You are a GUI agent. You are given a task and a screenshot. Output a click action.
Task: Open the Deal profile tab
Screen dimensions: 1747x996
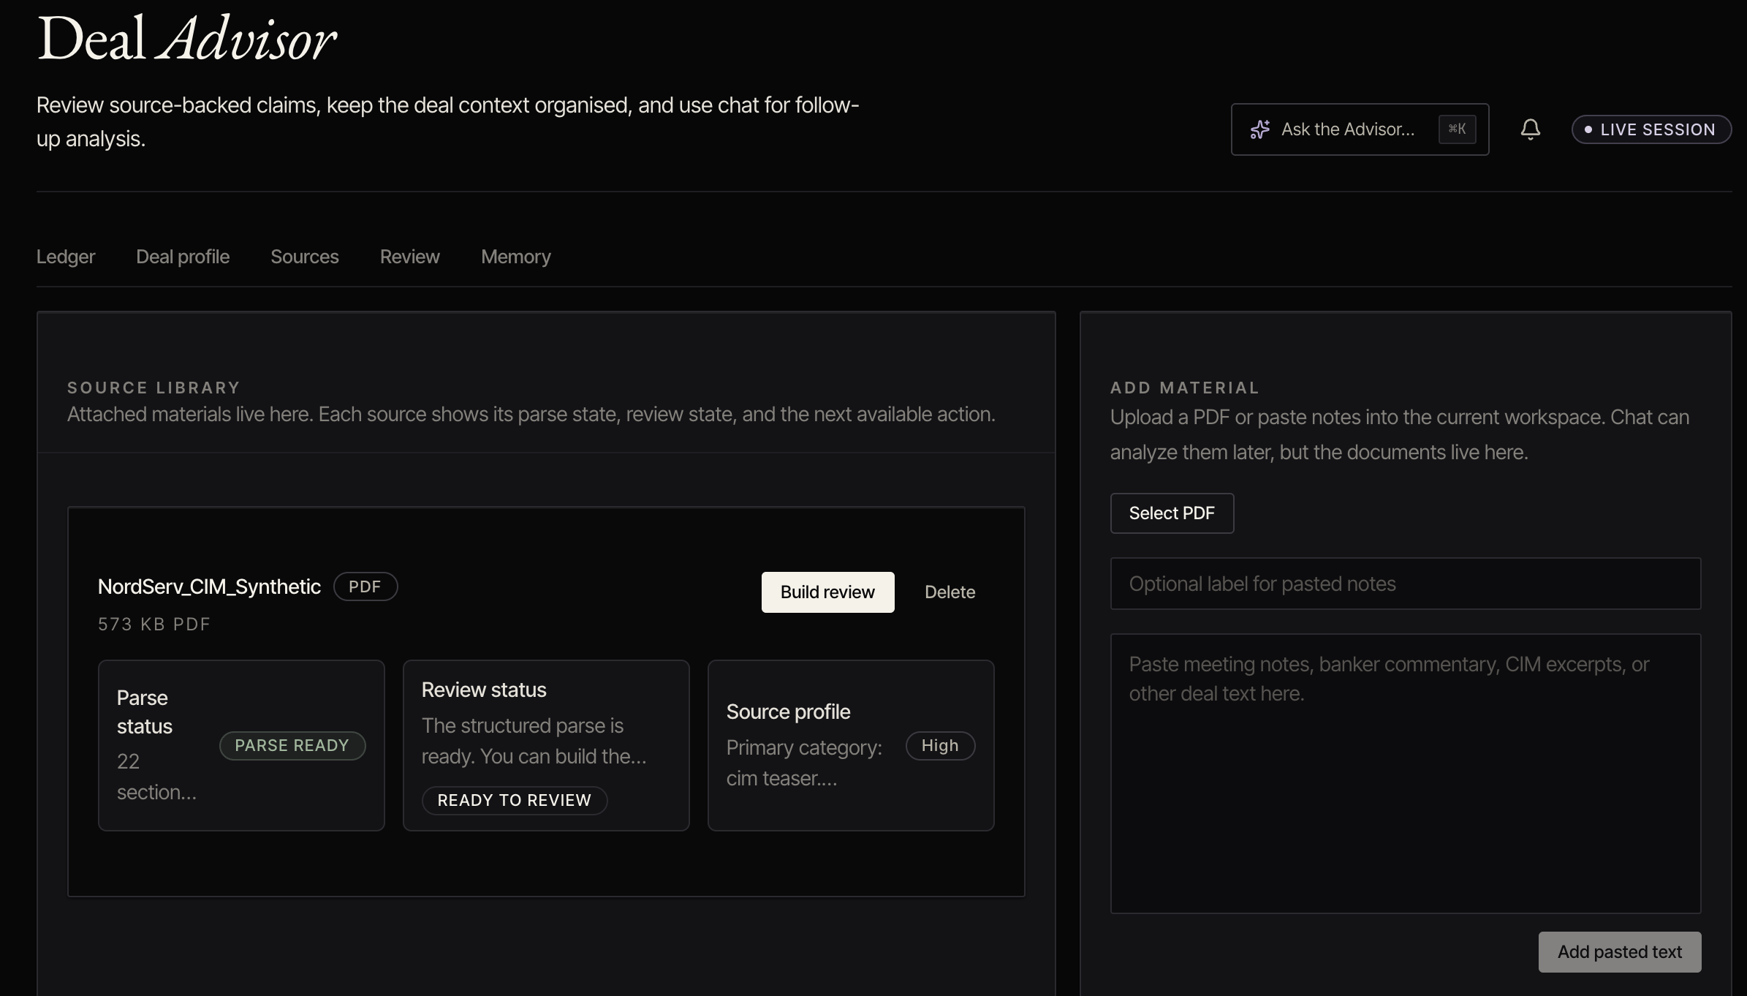coord(183,257)
